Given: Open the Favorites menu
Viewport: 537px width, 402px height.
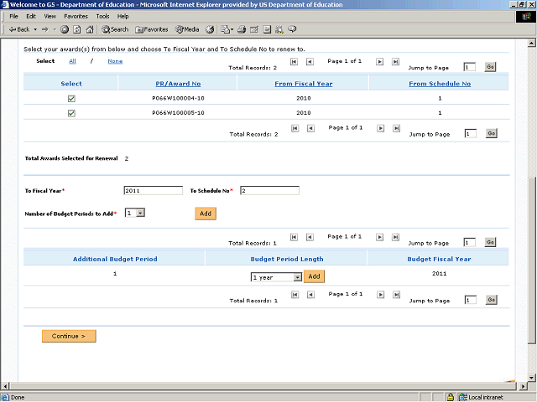Looking at the screenshot, I should pos(76,16).
